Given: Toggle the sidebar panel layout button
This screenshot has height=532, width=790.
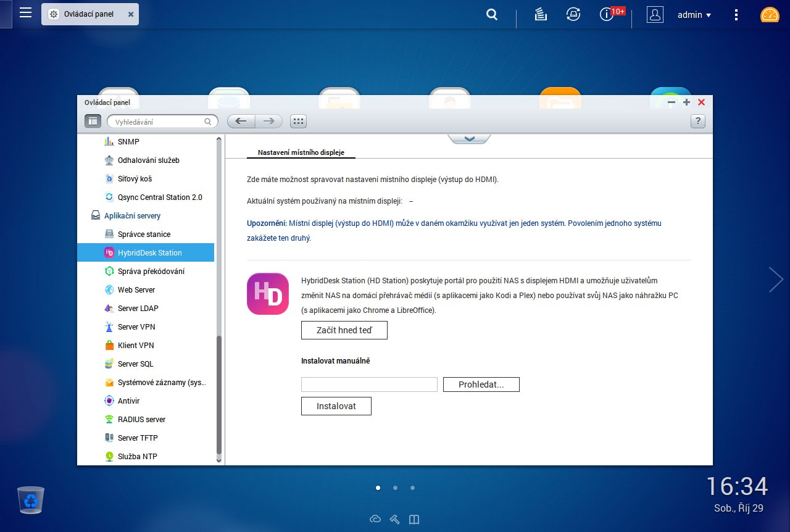Looking at the screenshot, I should (93, 122).
